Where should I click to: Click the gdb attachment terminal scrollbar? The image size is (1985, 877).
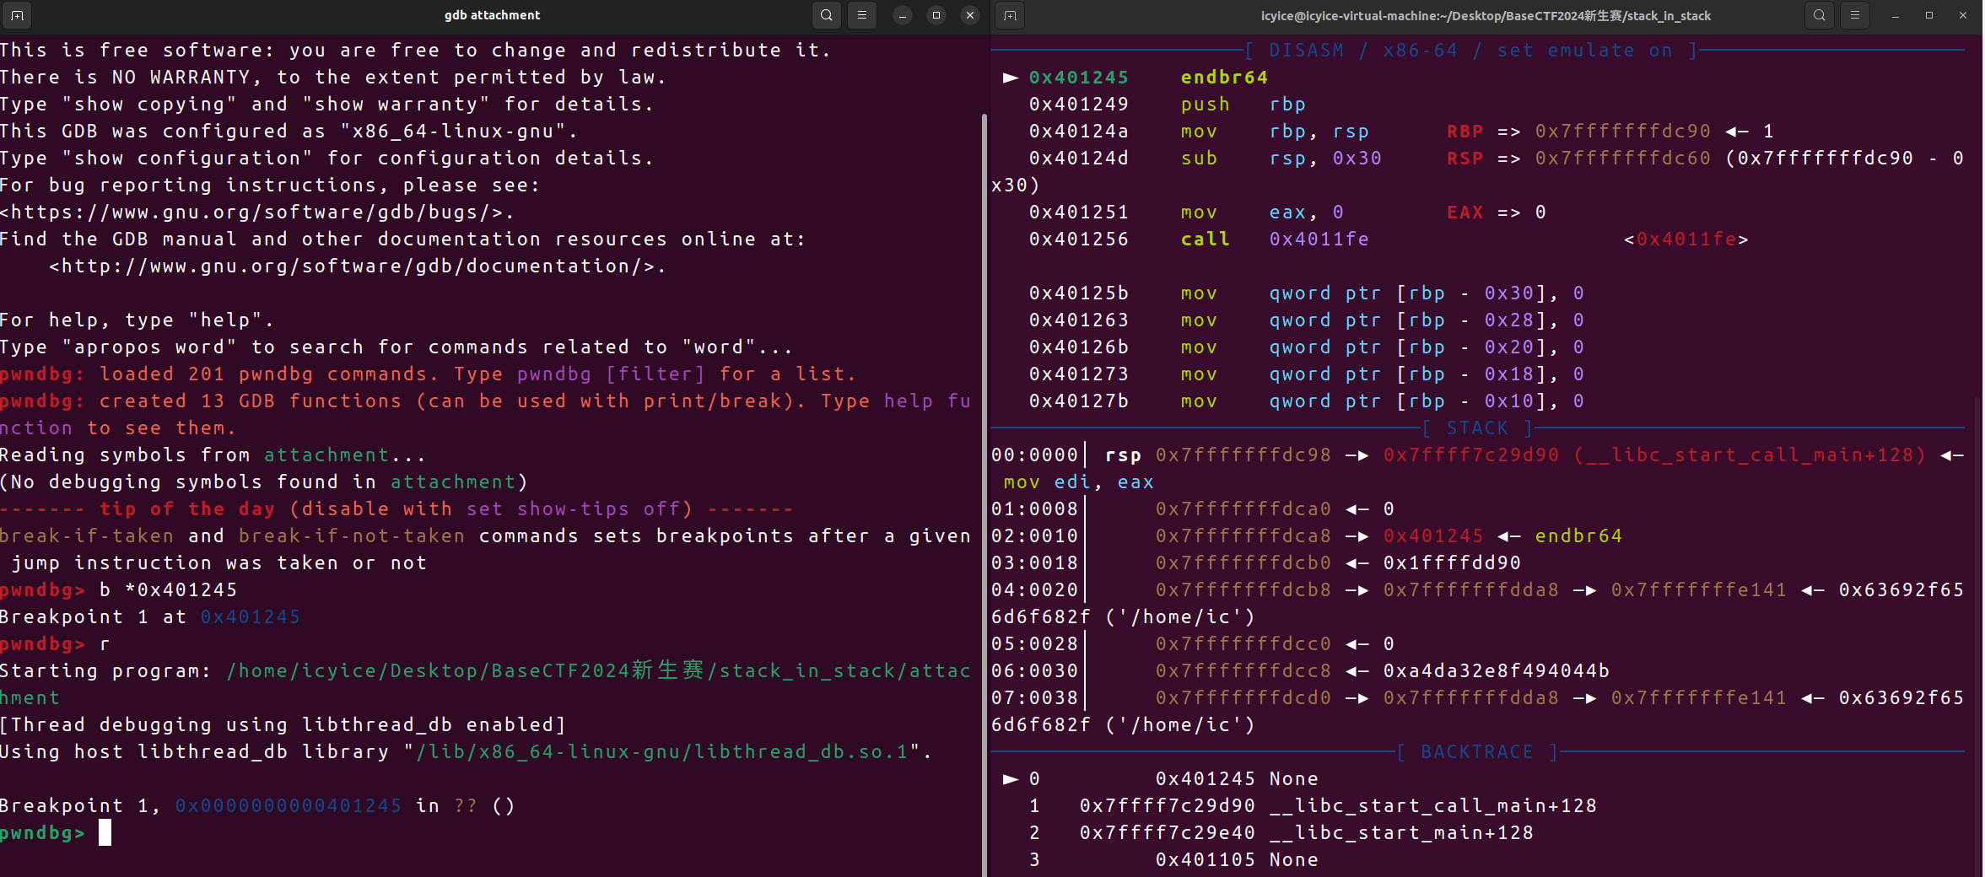point(984,489)
